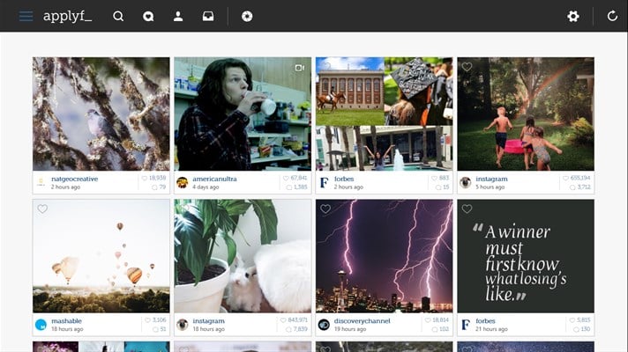
Task: Click the explore aperture icon
Action: tap(247, 17)
